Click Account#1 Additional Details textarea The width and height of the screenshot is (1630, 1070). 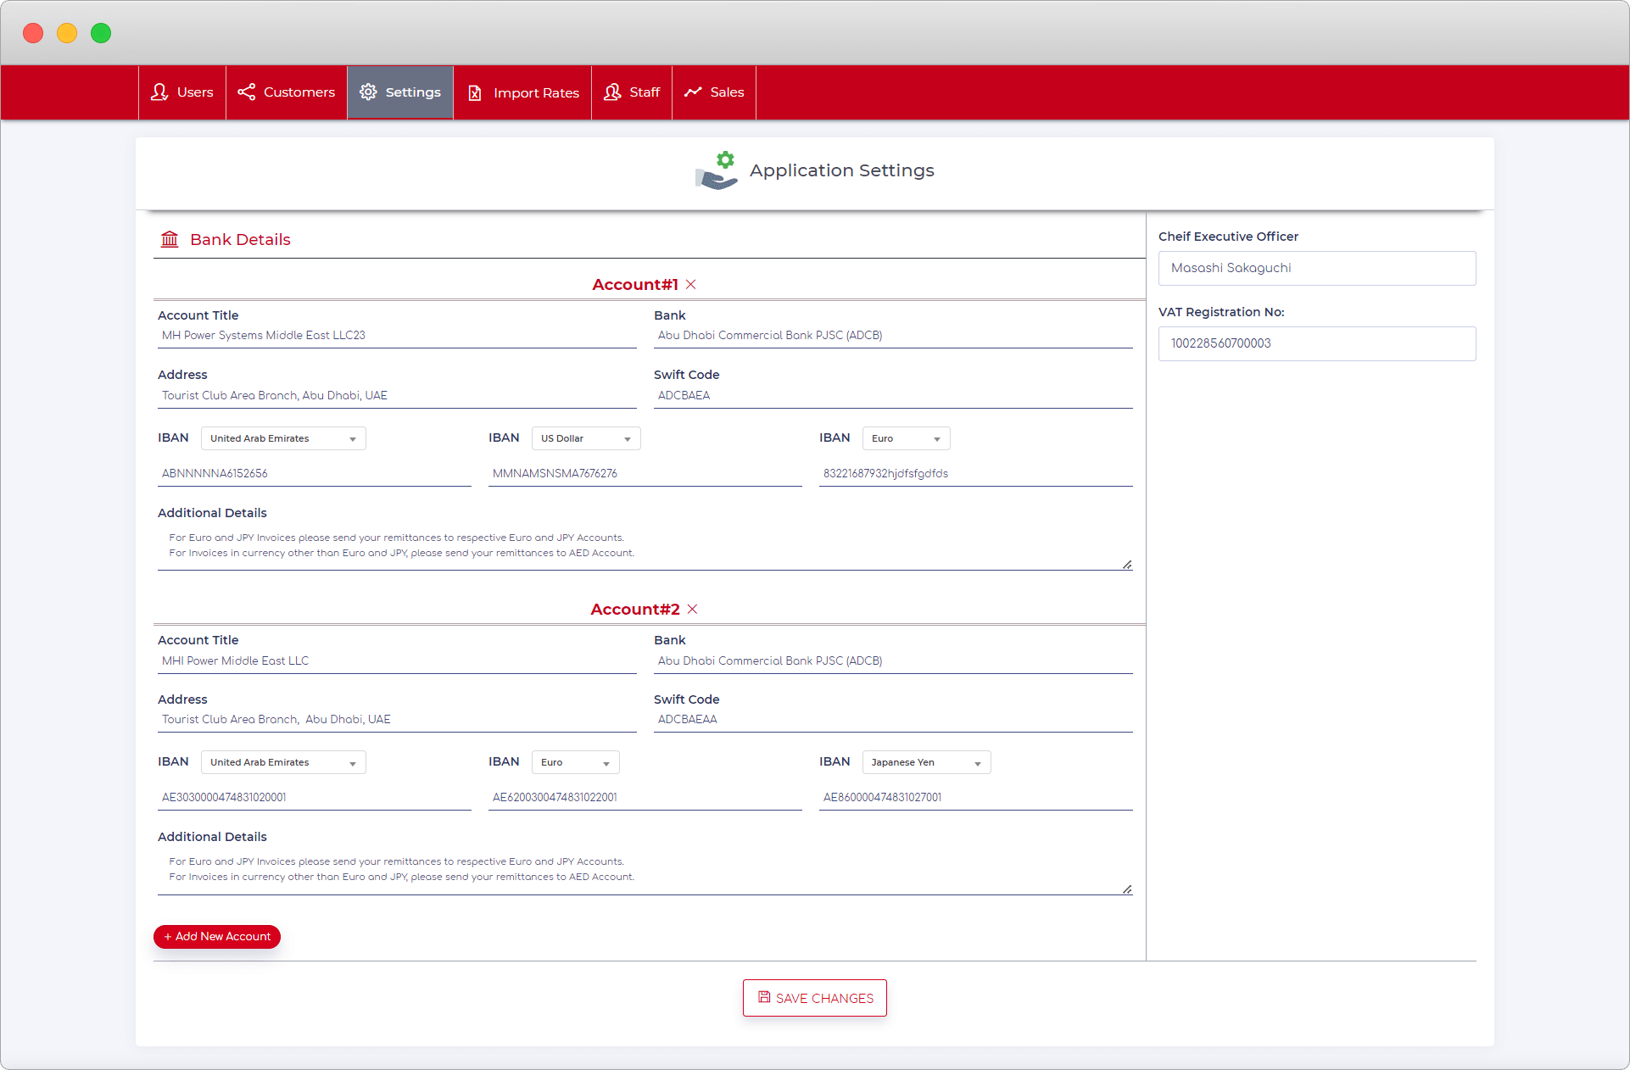[x=645, y=547]
